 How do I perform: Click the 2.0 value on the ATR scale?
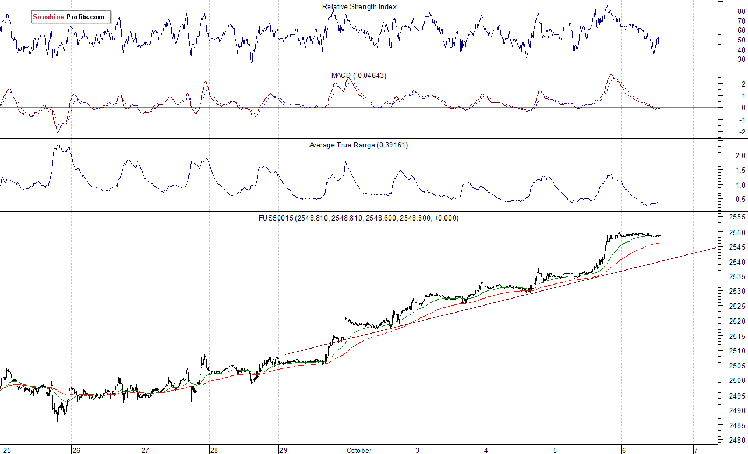[740, 155]
